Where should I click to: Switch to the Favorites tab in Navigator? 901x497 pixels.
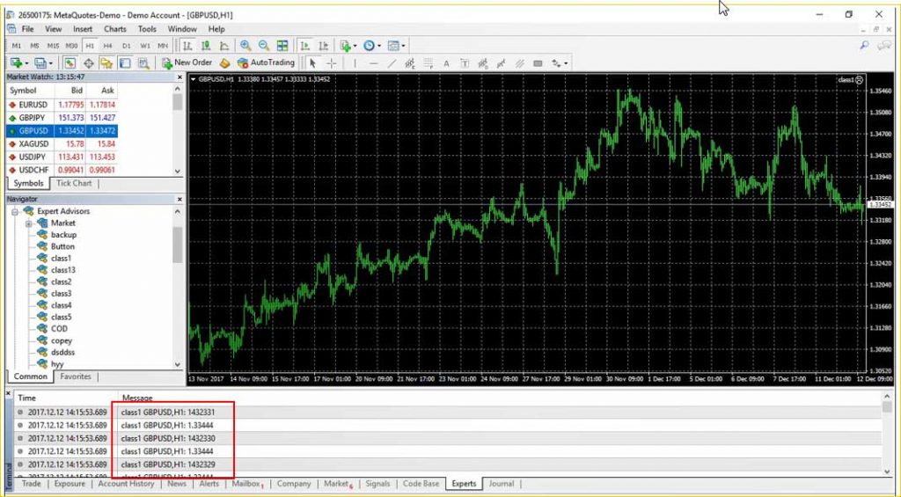click(x=76, y=376)
